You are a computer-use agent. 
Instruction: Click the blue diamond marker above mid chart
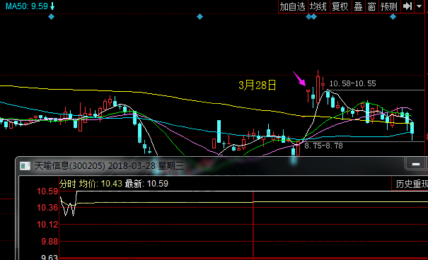(199, 17)
